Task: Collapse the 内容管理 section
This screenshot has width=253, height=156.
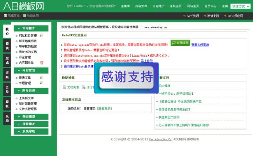Action: pos(31,71)
